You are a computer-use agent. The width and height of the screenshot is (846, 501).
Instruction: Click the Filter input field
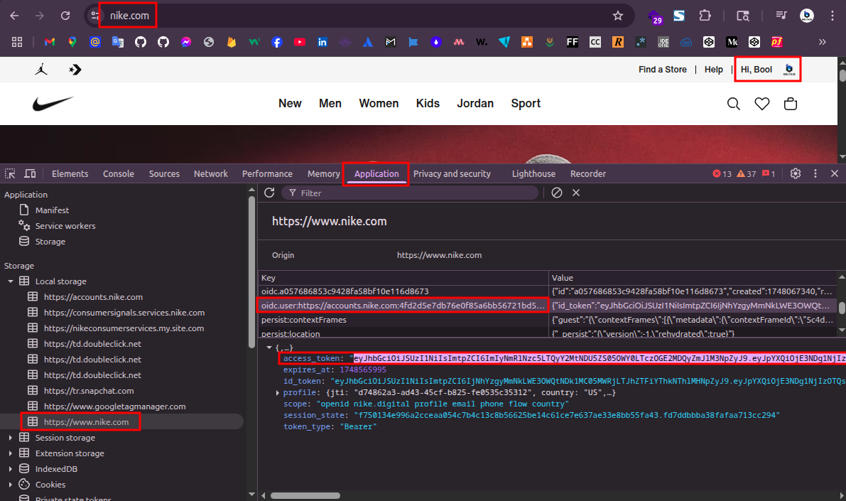coord(410,193)
